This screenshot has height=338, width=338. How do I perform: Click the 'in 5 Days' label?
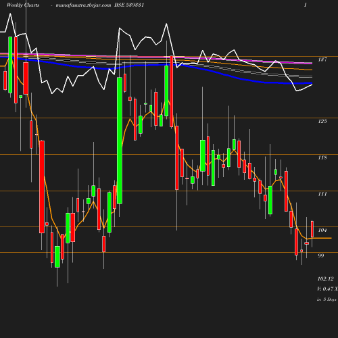[x=327, y=299]
